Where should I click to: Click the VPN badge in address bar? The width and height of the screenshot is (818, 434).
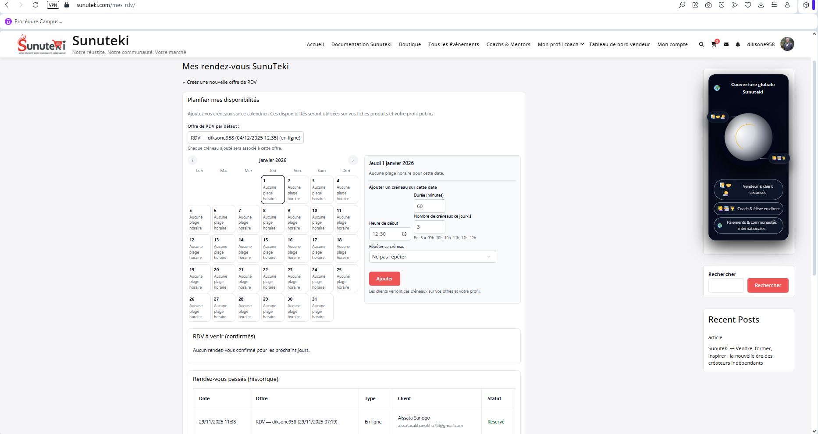click(53, 5)
